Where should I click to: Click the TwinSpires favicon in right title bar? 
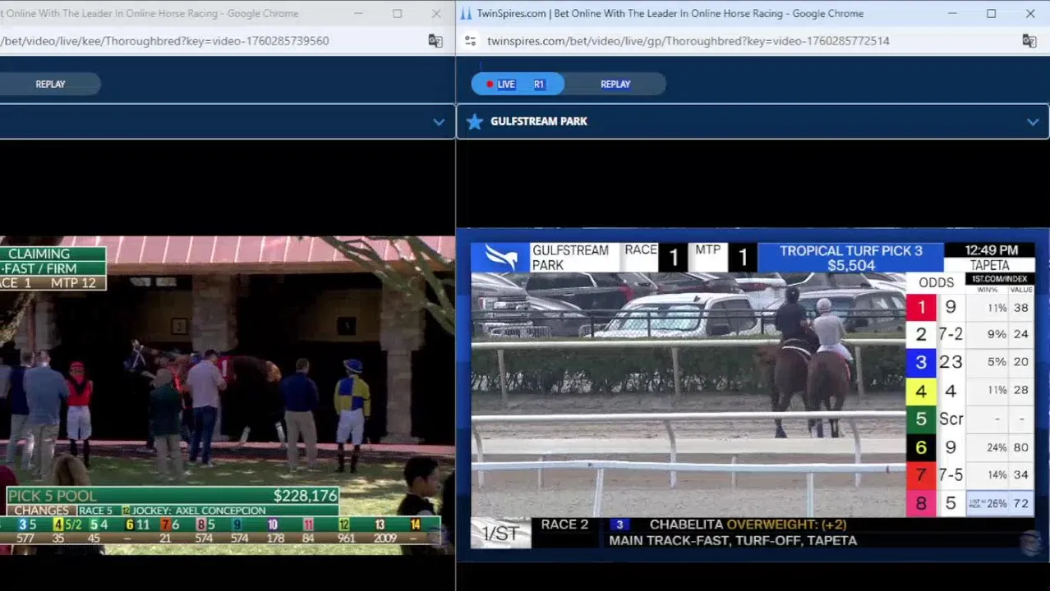(466, 13)
